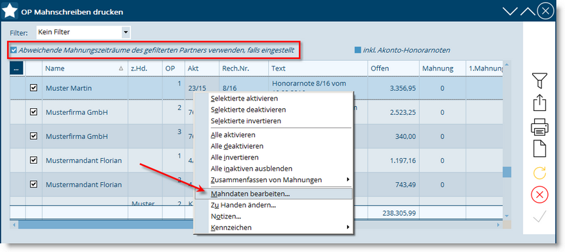The width and height of the screenshot is (565, 252).
Task: Uncheck the Muster Martin row checkbox
Action: click(x=34, y=88)
